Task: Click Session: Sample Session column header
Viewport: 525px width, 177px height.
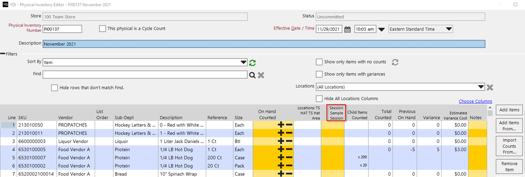Action: tap(336, 113)
